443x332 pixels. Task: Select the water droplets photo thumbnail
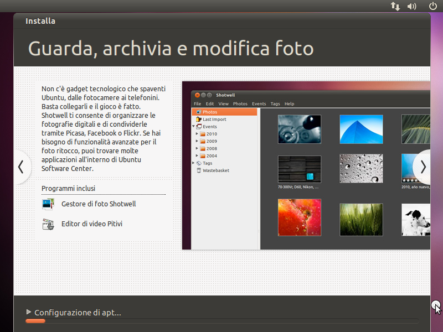point(362,169)
